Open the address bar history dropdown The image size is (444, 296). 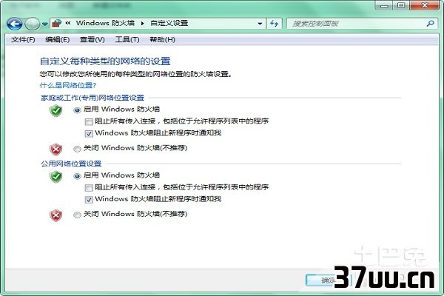click(260, 24)
